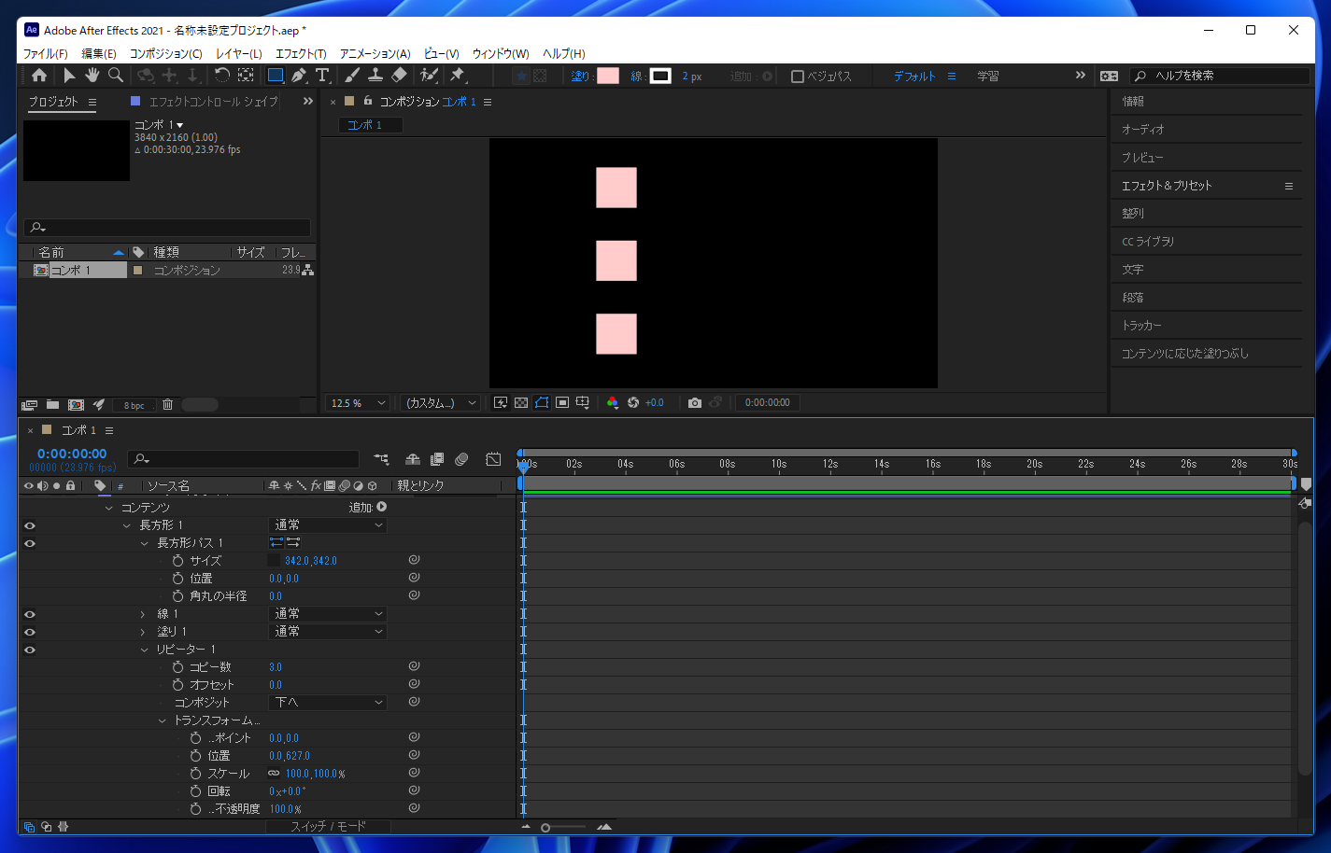1331x853 pixels.
Task: Open the show channel RGB icon menu
Action: coord(613,403)
